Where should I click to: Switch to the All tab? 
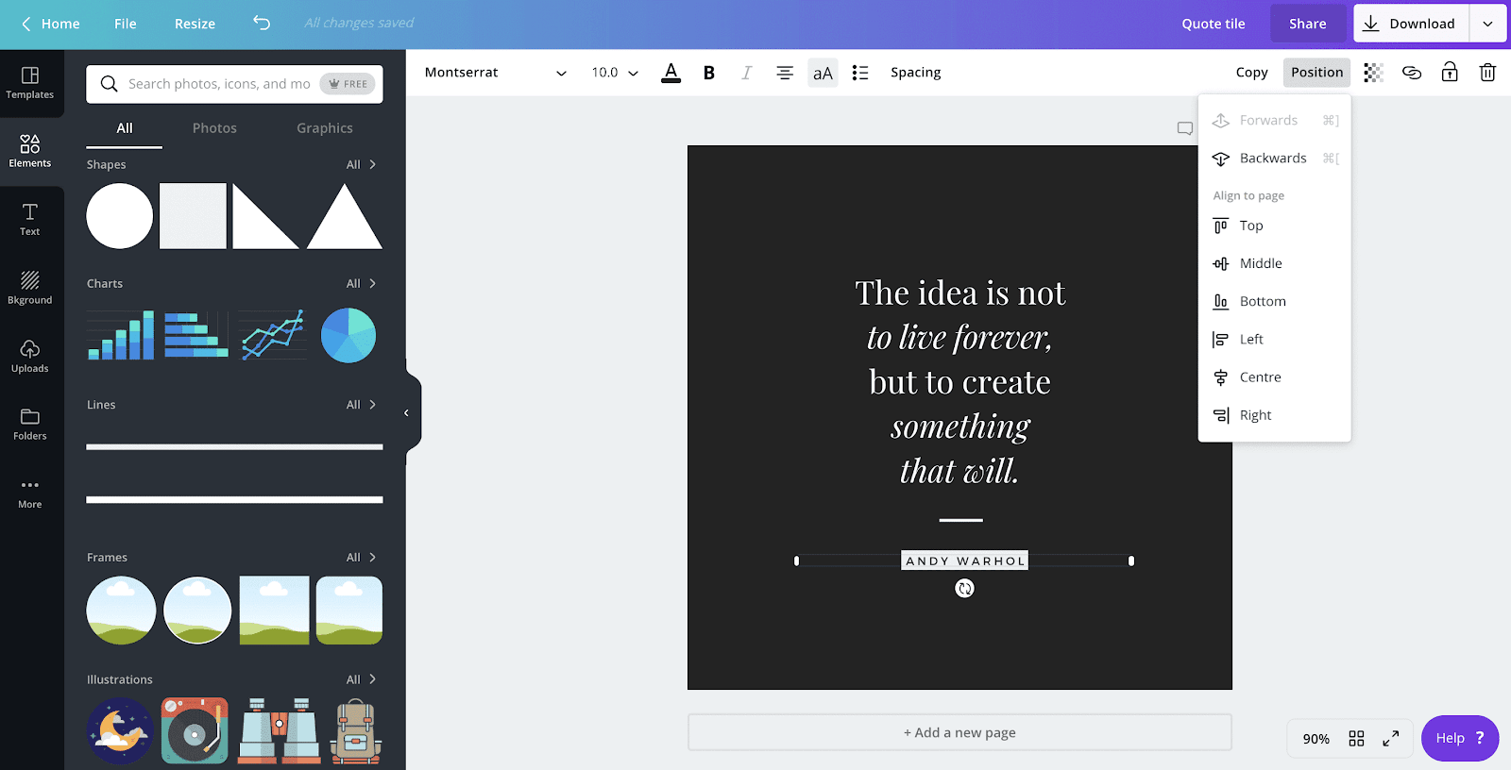125,128
